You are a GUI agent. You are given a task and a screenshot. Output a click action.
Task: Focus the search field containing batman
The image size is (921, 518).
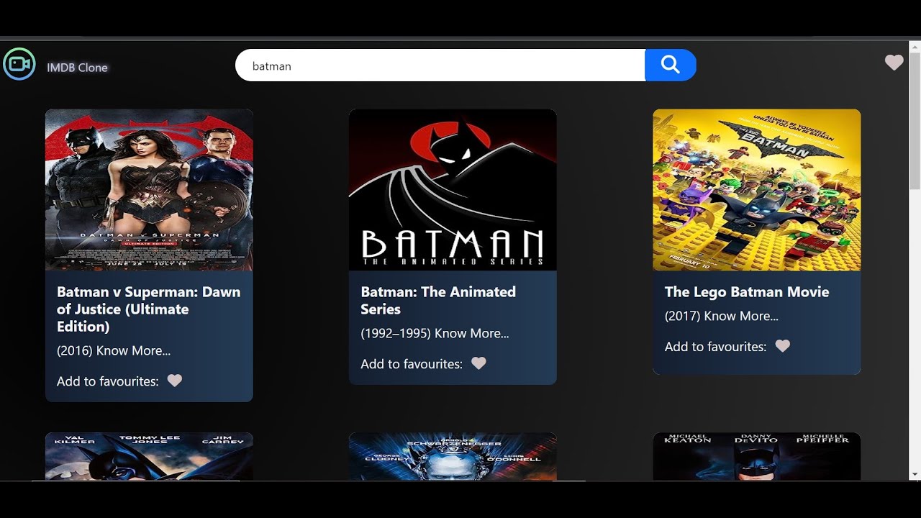440,65
